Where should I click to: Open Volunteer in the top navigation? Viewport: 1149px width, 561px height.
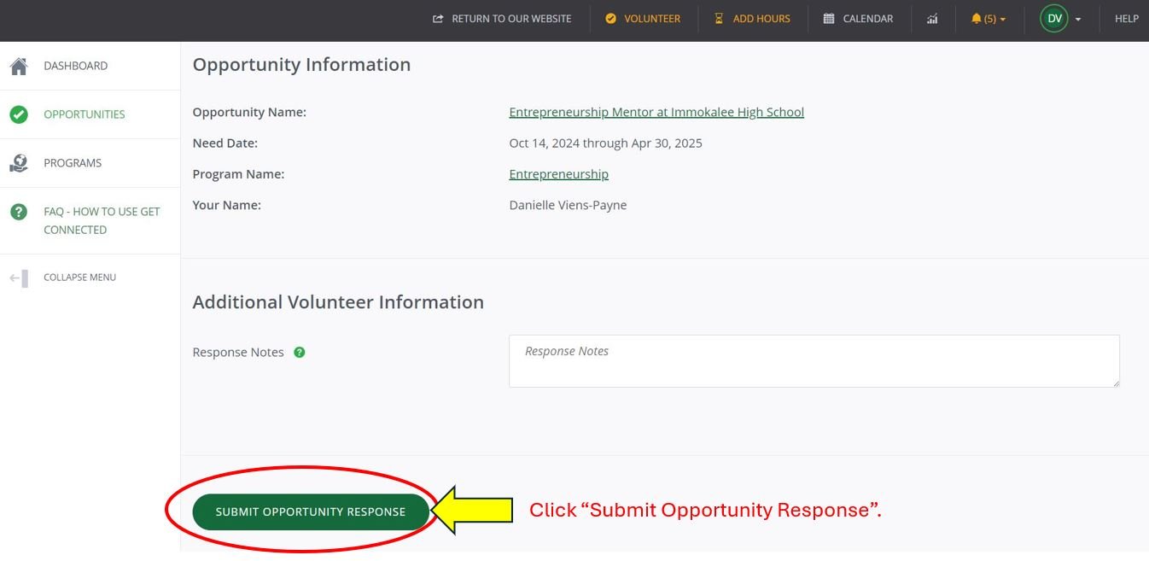(x=643, y=19)
